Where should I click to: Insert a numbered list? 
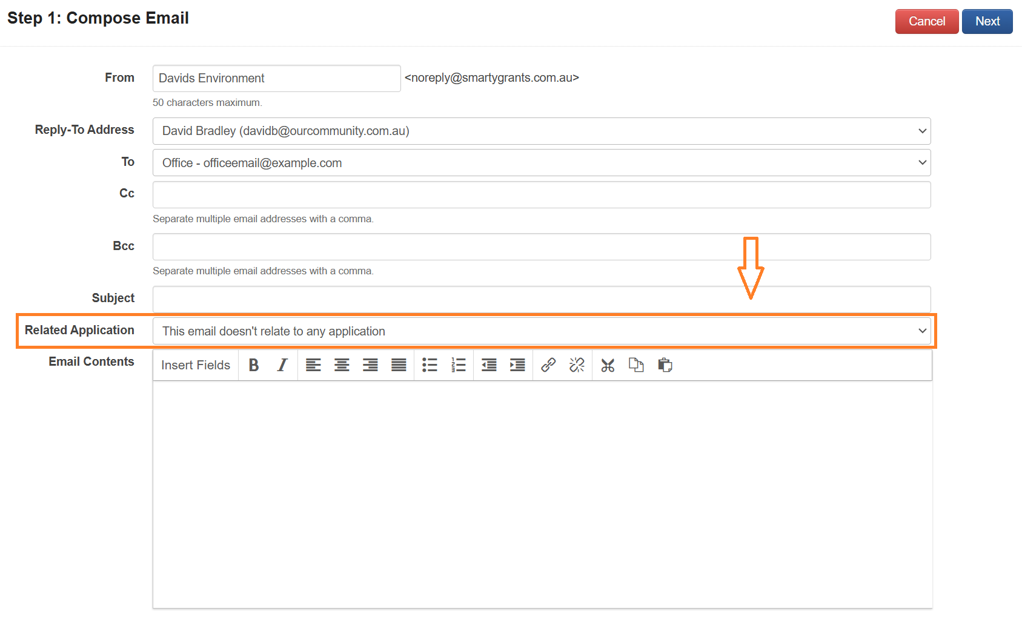pos(459,365)
